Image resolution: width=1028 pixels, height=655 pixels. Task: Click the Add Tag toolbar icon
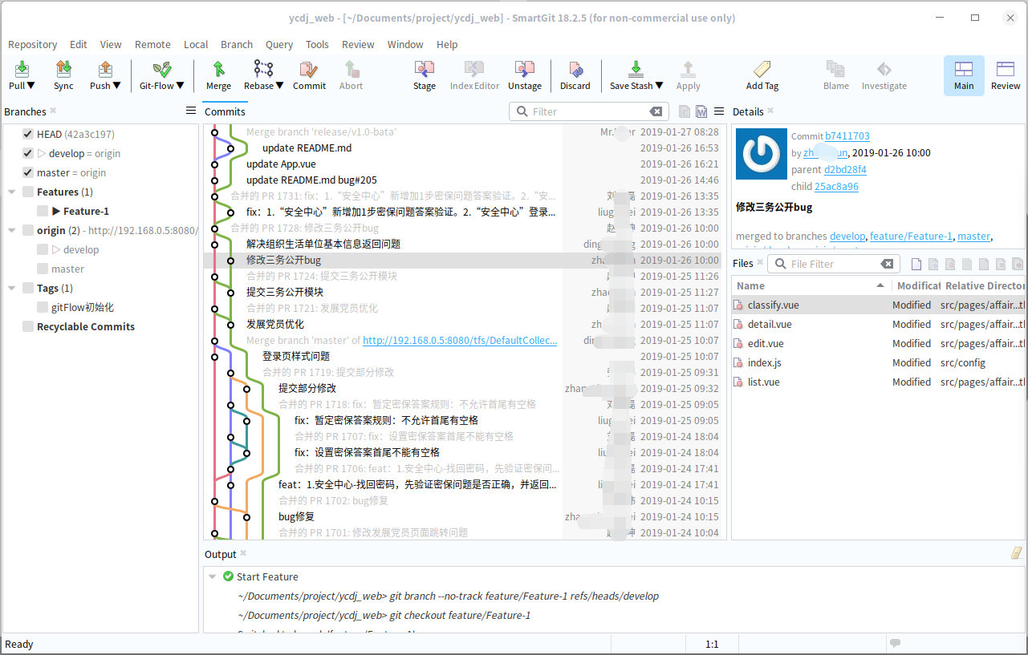pos(762,70)
